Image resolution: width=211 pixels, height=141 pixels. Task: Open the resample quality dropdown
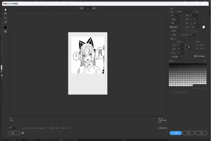coord(176,57)
